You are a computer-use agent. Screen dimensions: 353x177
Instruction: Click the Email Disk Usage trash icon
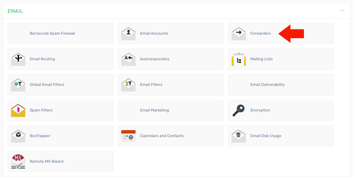tap(239, 136)
